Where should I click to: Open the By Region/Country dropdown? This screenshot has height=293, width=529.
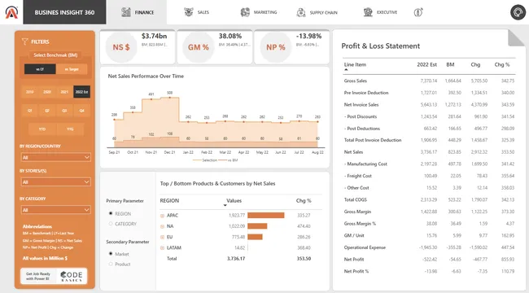55,157
